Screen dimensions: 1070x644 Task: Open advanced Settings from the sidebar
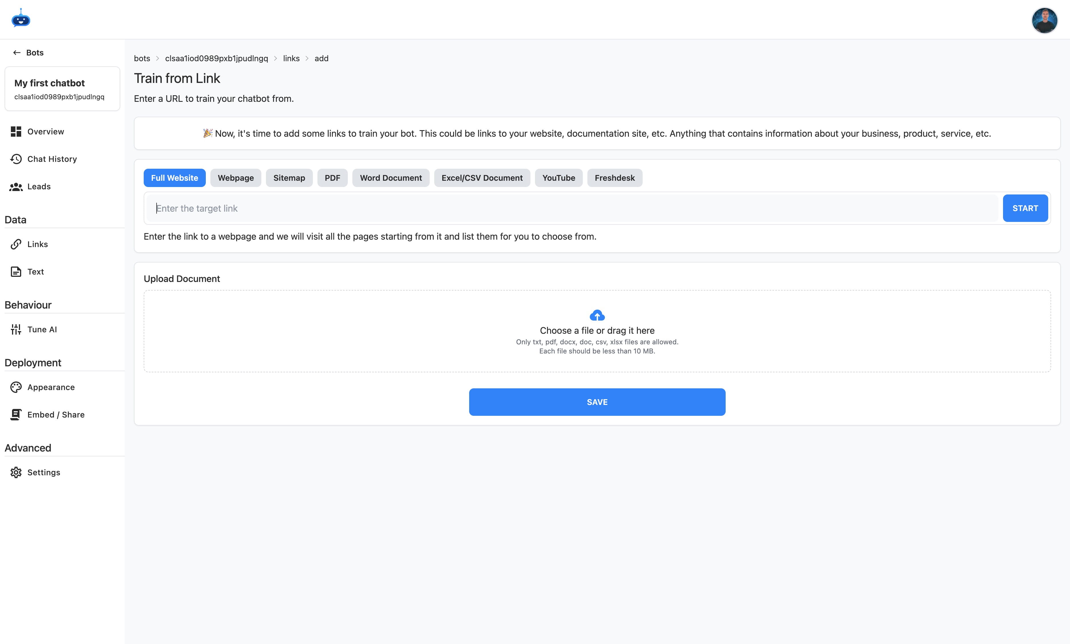click(44, 472)
